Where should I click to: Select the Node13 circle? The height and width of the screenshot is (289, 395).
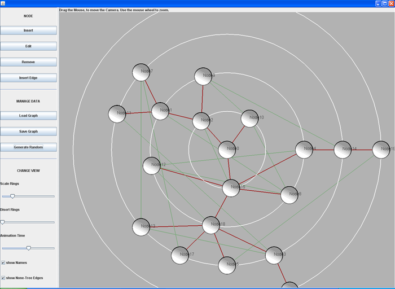pyautogui.click(x=141, y=227)
